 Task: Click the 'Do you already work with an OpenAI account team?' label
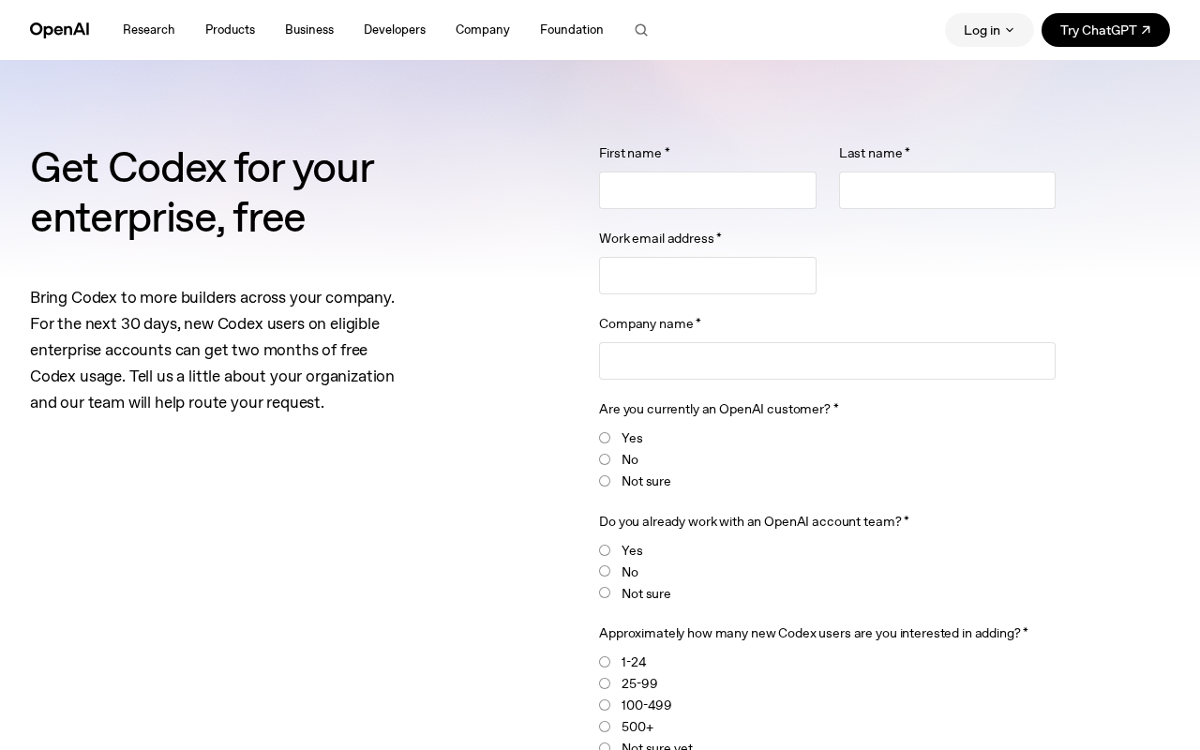754,521
